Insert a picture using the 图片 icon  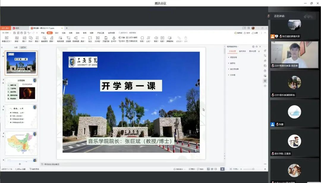pos(24,38)
